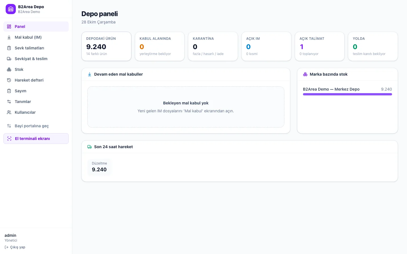Click the Bekleyen mal kabul yok text
Screen dimensions: 407x254
(x=186, y=103)
